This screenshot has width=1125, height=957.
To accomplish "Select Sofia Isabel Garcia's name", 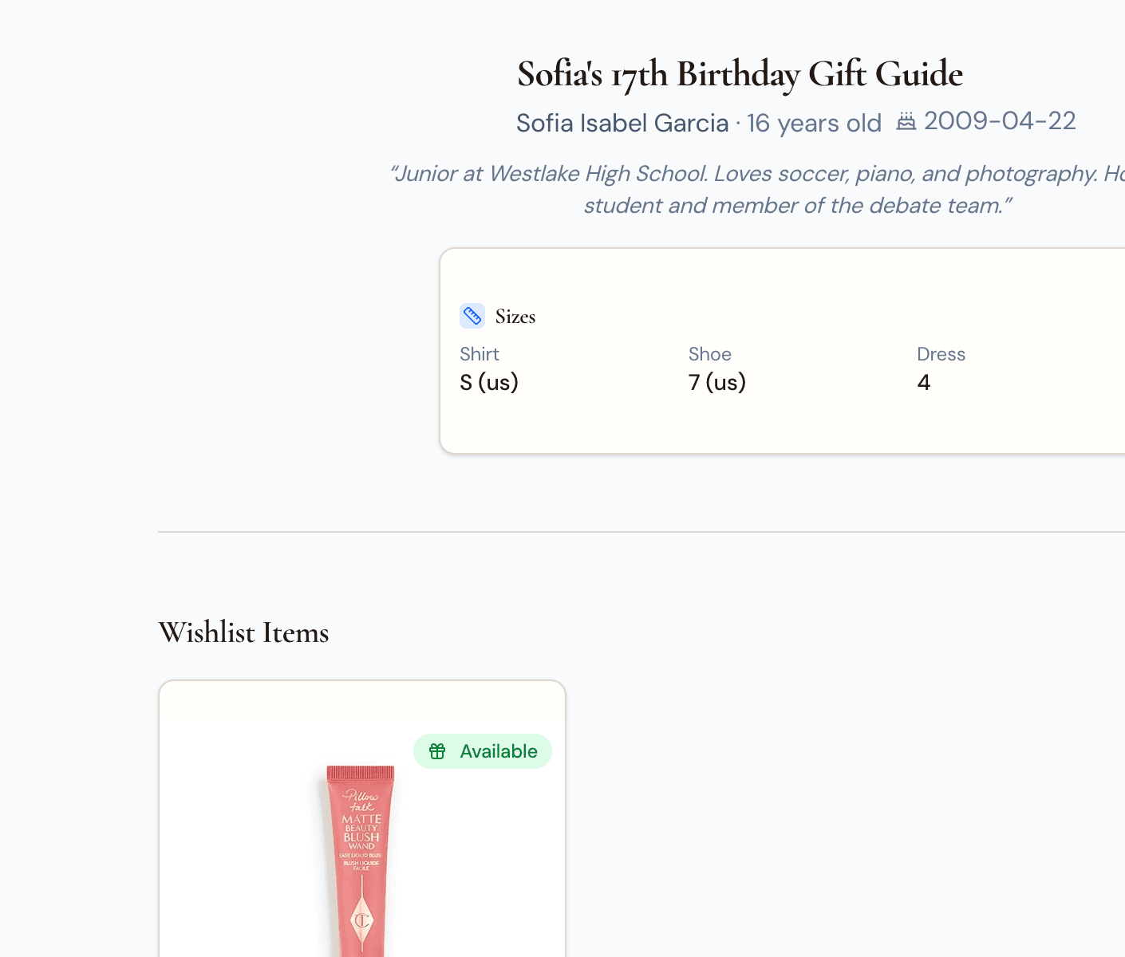I will coord(622,124).
